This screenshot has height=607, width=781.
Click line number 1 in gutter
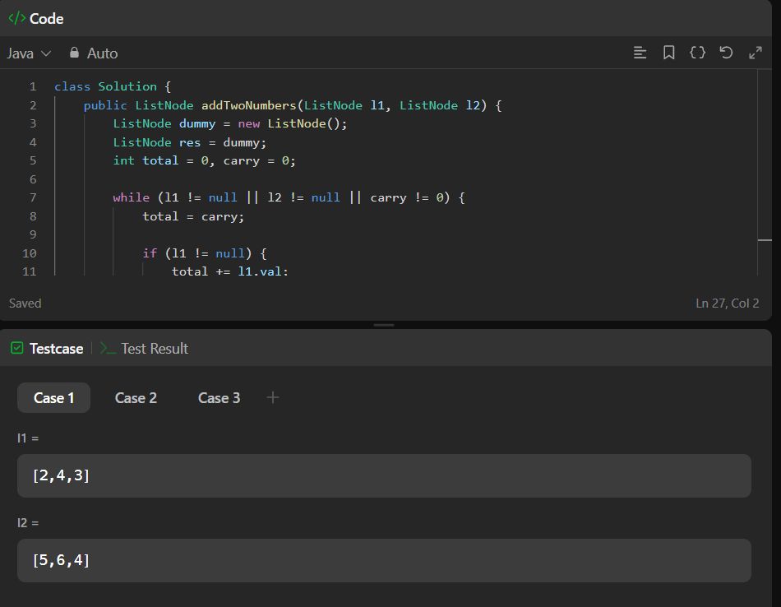pos(33,86)
